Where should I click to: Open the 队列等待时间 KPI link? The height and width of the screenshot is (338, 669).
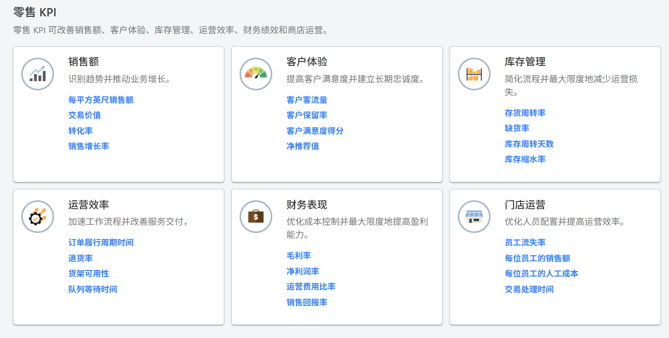[93, 289]
